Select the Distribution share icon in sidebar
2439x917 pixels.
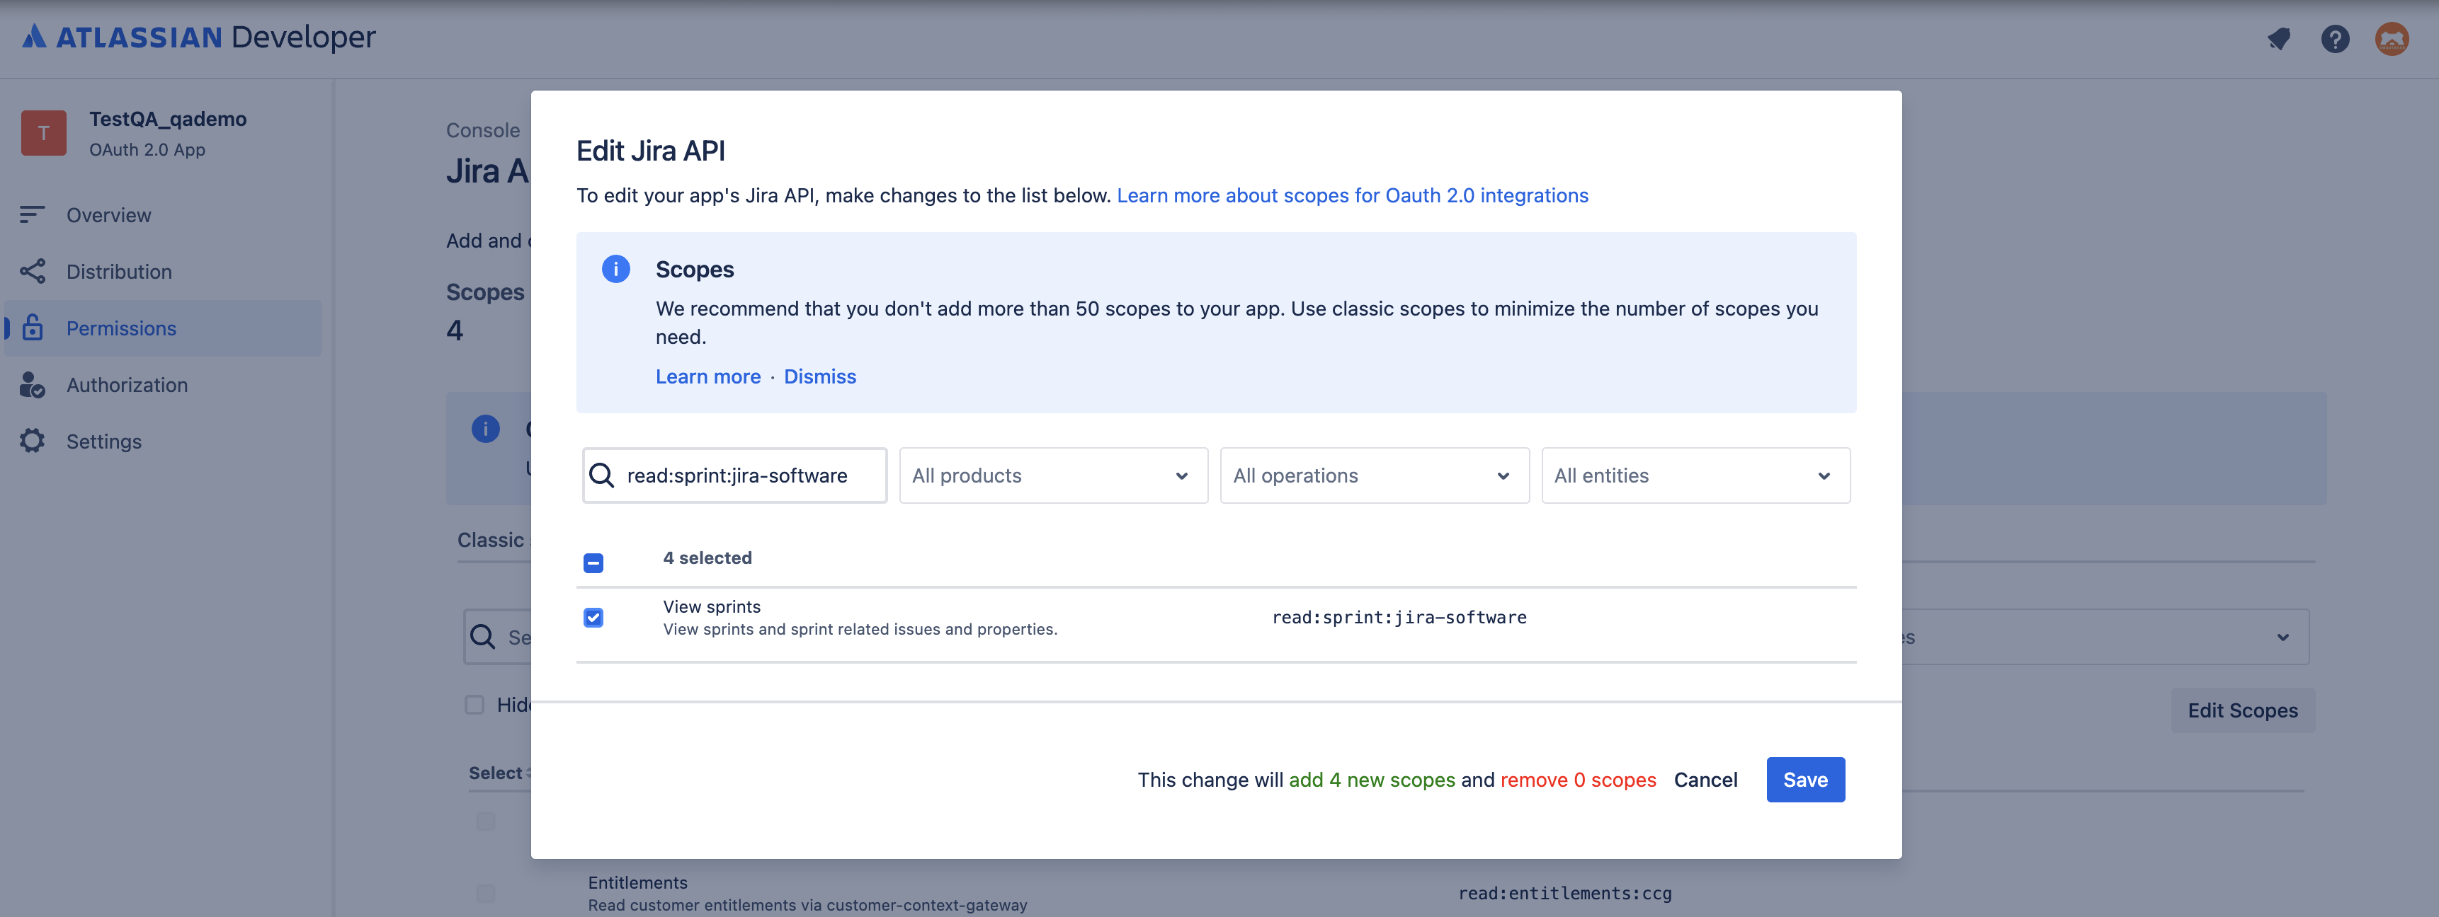33,271
